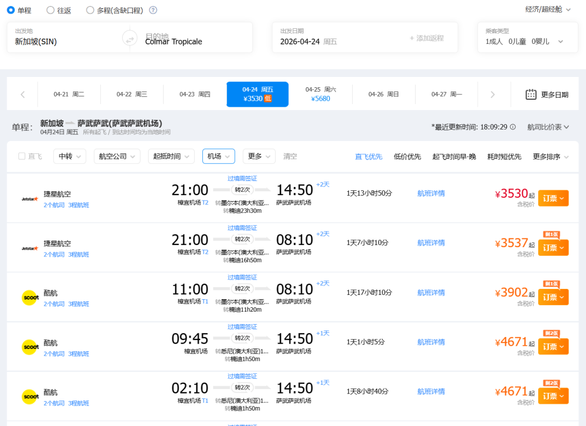Go to previous dates with left arrow

click(x=23, y=94)
